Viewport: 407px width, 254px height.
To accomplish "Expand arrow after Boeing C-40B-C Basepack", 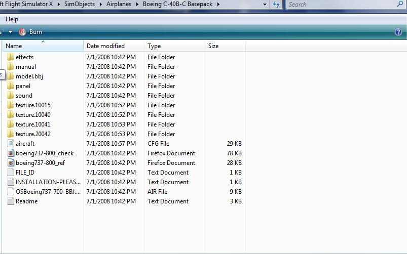I will 218,4.
